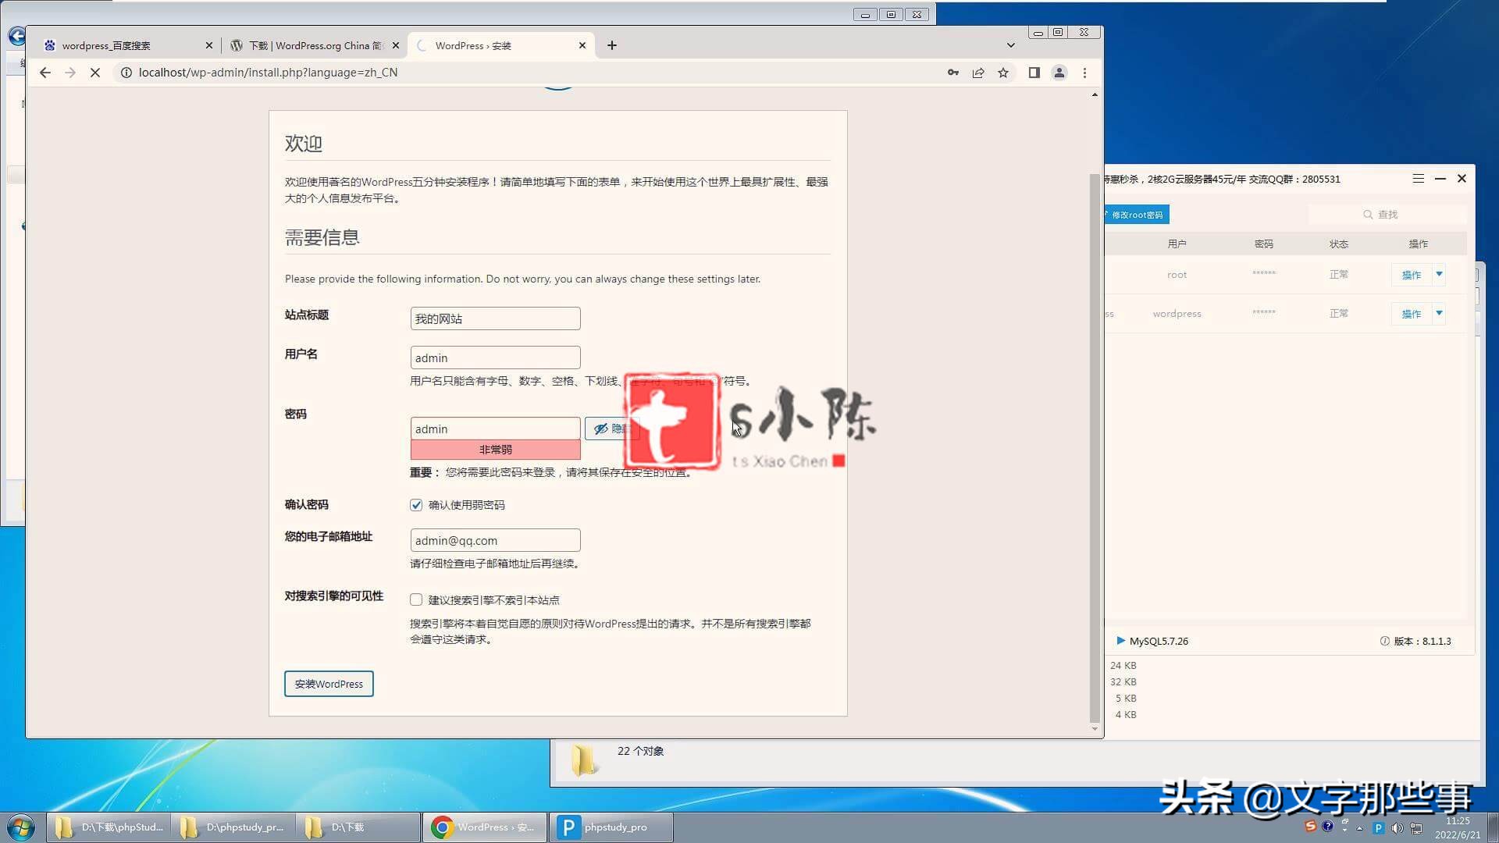Click the key icon in the address bar
This screenshot has width=1499, height=843.
pos(953,72)
